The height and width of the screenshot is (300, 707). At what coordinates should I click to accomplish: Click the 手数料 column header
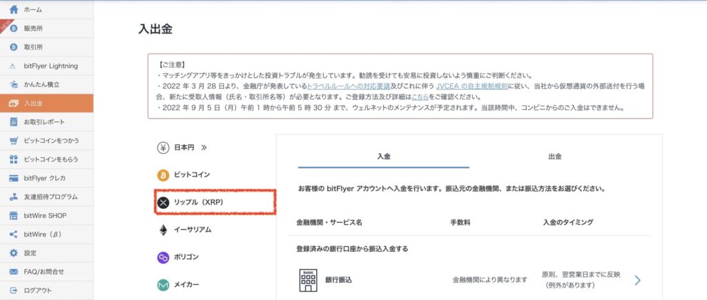click(x=461, y=223)
